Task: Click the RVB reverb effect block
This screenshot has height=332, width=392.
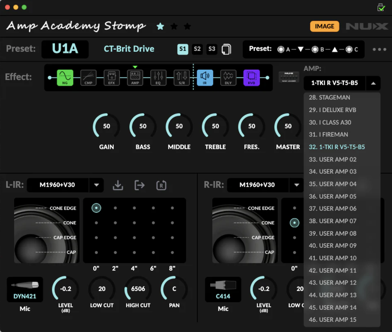Action: [251, 78]
